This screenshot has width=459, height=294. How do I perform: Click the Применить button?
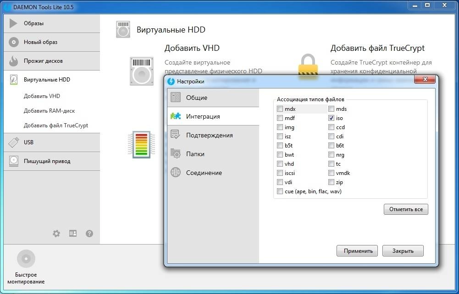pyautogui.click(x=357, y=251)
